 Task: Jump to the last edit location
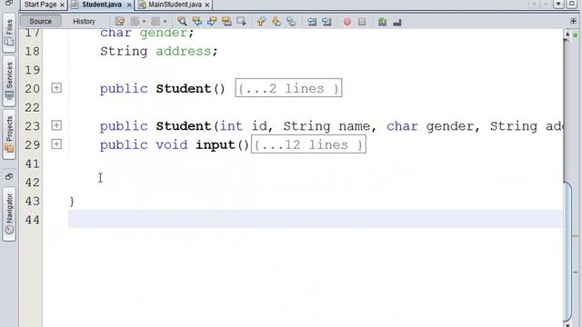(119, 22)
